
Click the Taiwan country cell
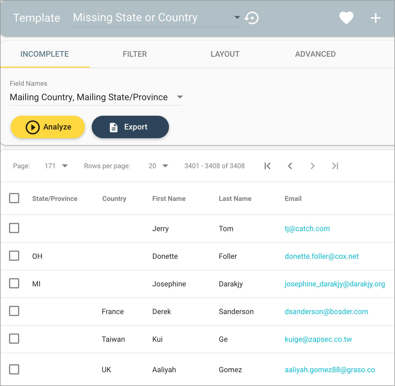[x=113, y=339]
